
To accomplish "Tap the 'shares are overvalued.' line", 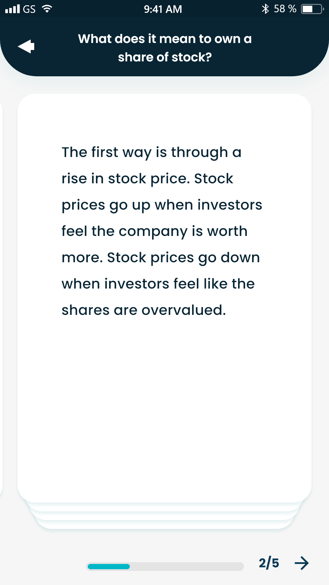I will 144,310.
